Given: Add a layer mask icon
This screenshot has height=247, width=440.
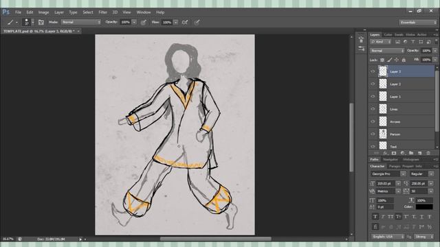Looking at the screenshot, I should (x=394, y=153).
